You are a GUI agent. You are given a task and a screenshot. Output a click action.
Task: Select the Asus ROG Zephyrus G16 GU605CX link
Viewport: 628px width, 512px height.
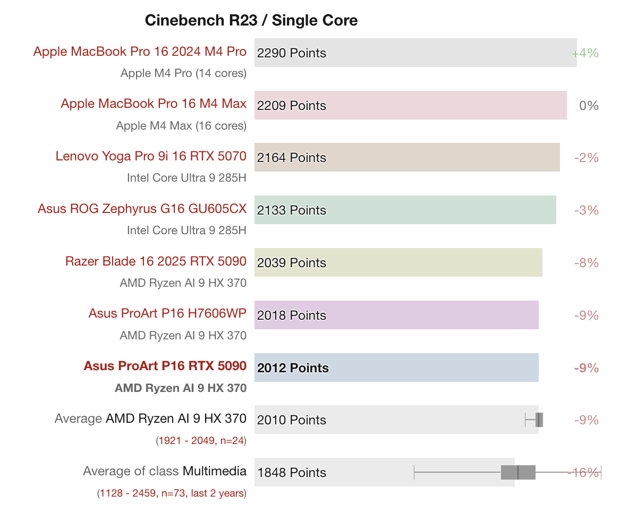point(142,209)
